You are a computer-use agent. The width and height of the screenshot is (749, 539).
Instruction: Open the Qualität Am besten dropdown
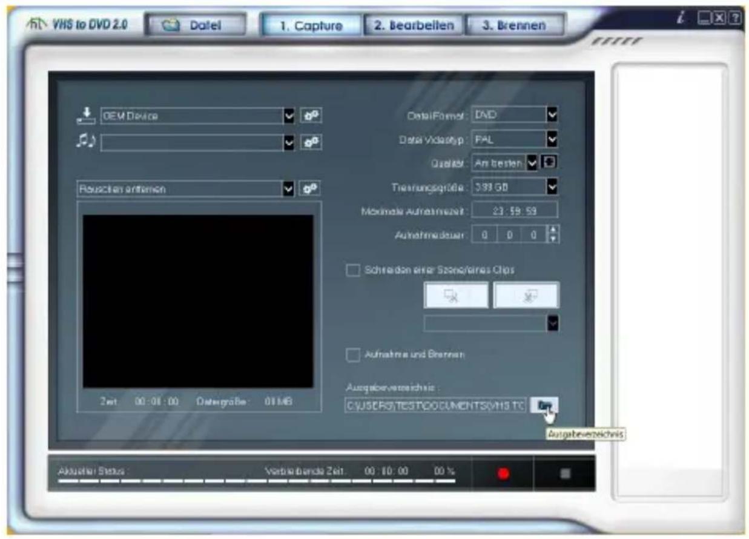tap(531, 163)
